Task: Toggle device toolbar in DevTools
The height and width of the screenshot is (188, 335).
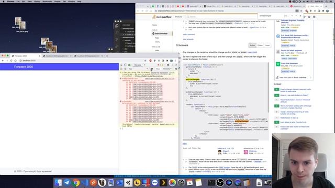Action: [125, 65]
